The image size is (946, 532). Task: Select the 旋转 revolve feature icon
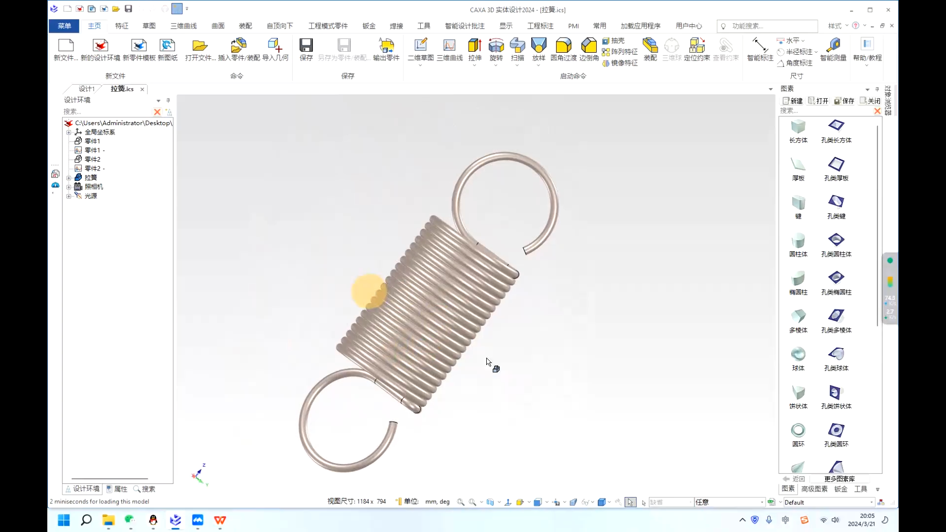496,46
